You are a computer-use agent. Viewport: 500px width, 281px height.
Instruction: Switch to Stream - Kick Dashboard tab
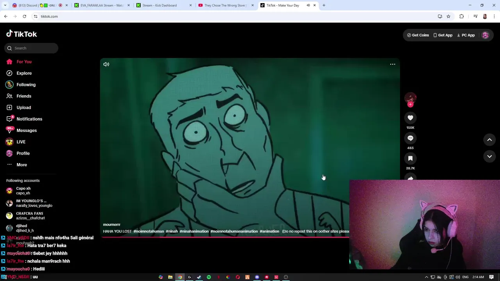click(x=164, y=5)
